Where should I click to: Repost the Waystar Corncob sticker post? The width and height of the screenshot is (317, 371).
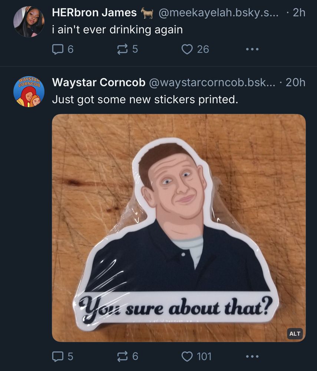(128, 356)
